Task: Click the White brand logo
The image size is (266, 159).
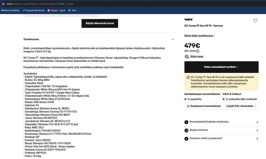Action: coord(189,19)
